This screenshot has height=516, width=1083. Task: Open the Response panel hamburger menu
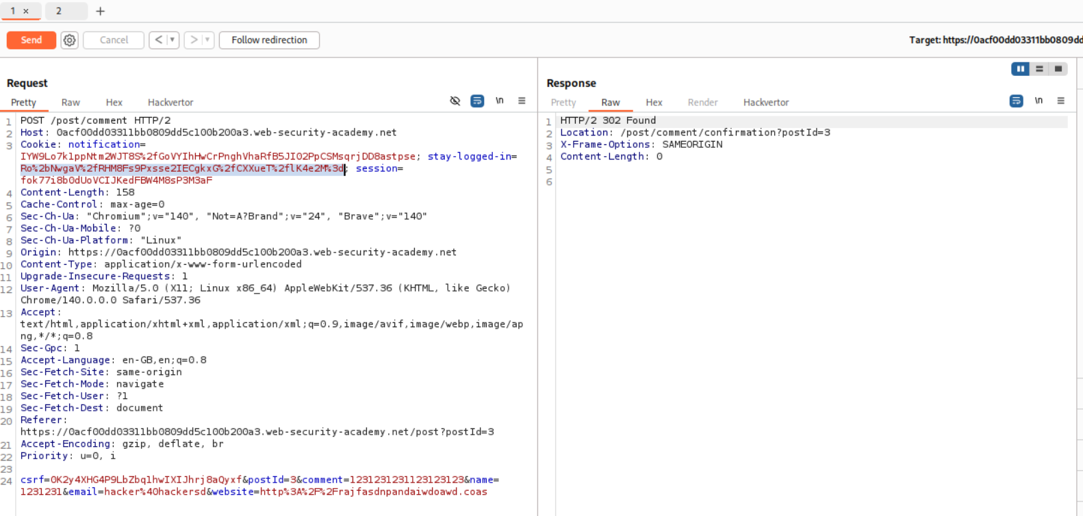[x=1060, y=101]
